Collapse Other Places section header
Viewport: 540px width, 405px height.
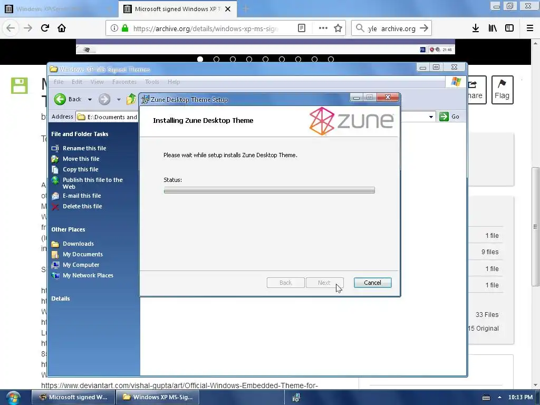68,229
